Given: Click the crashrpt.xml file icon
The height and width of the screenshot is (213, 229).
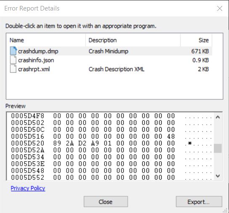Looking at the screenshot, I should click(13, 69).
